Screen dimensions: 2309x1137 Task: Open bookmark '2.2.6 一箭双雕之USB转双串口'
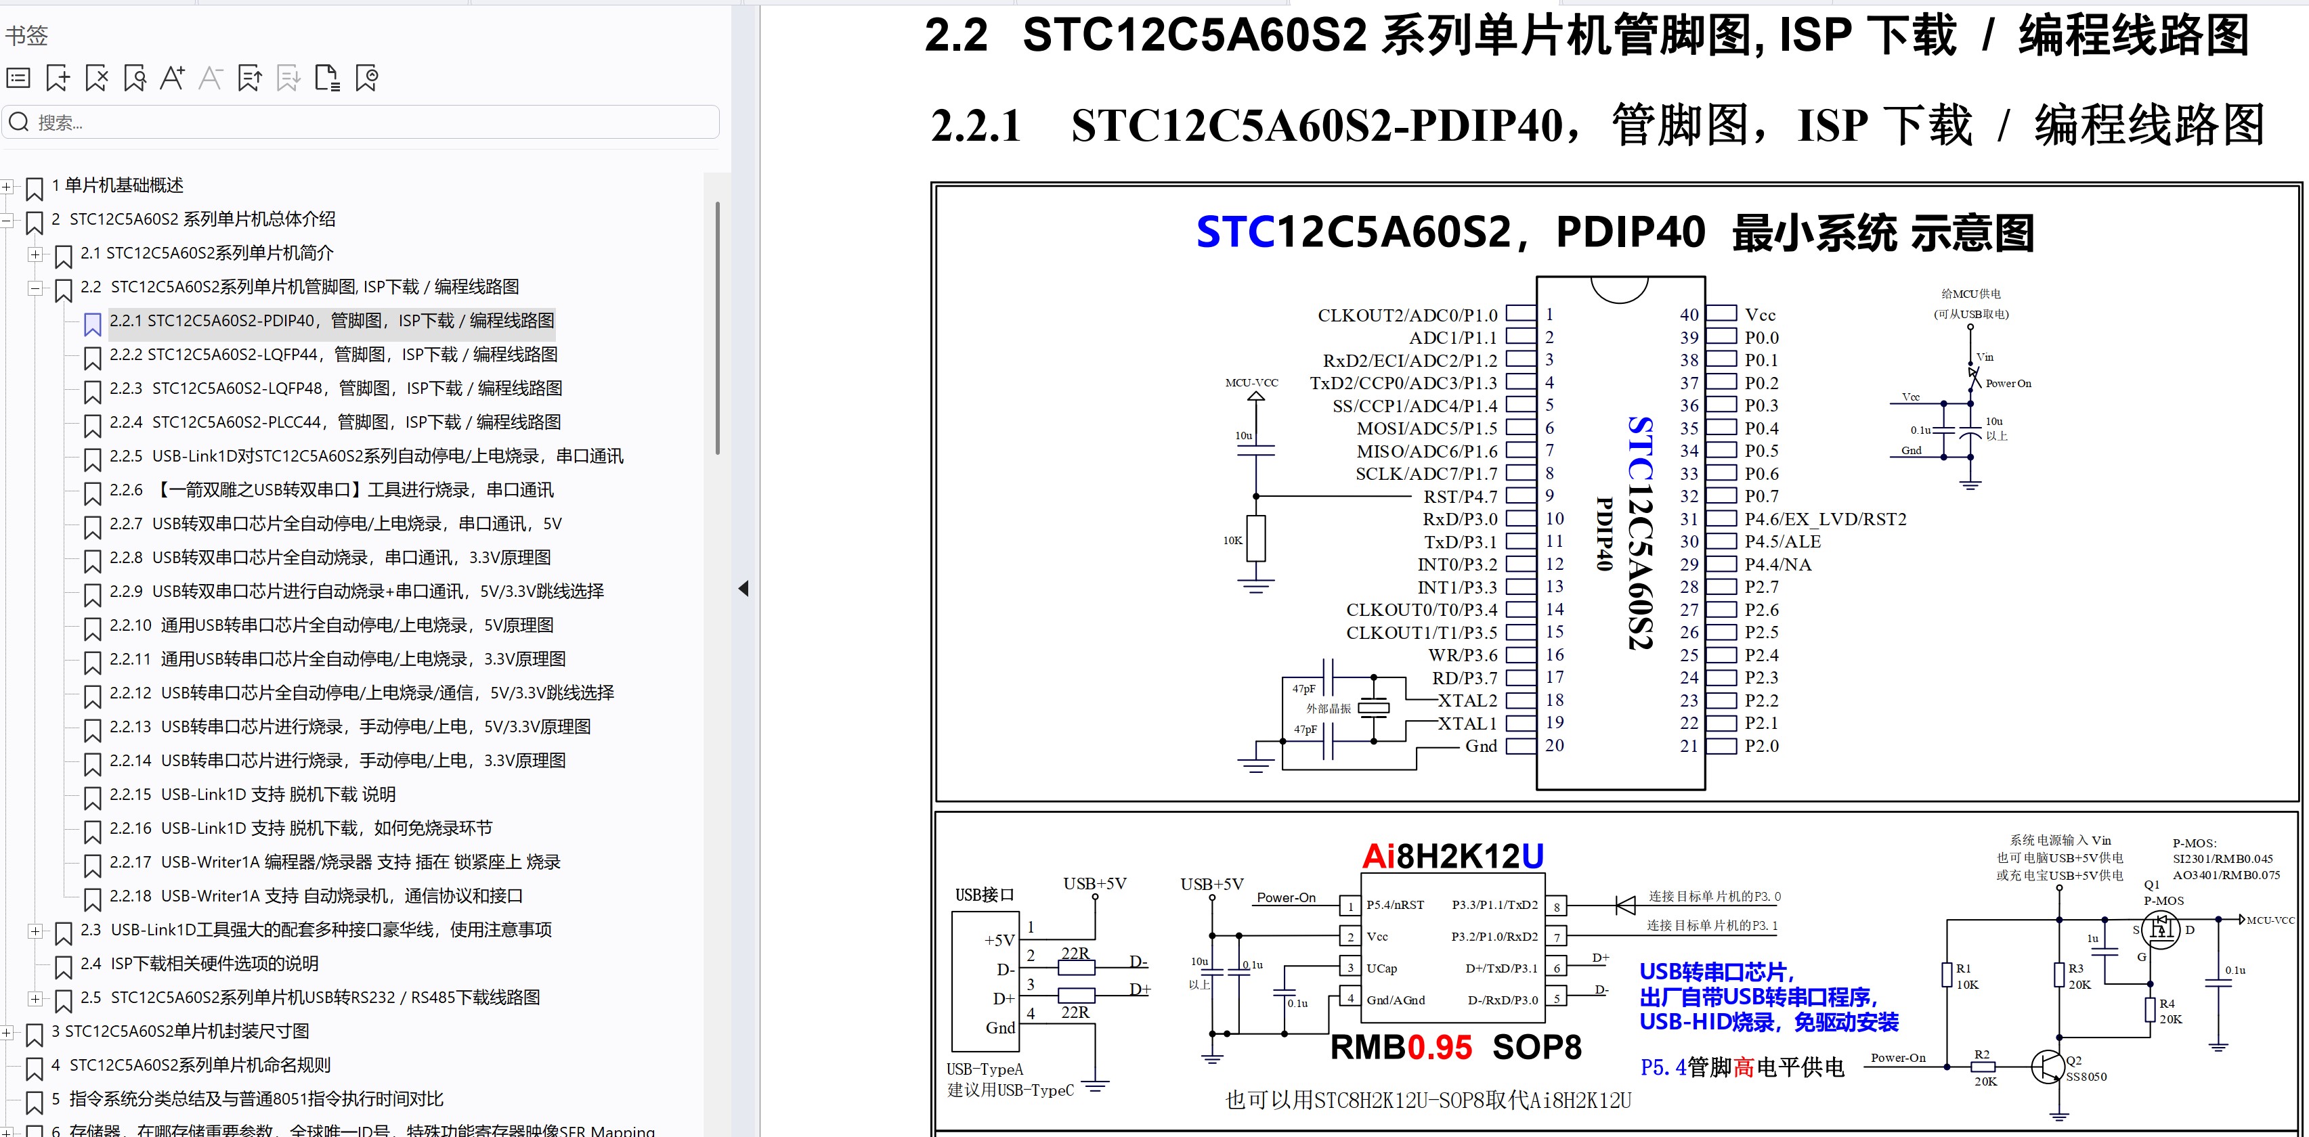(x=332, y=491)
